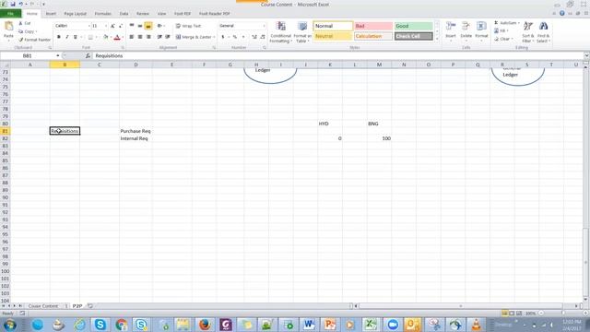Switch to Page Layout view in status bar
Screen dimensions: 590x332
point(512,314)
